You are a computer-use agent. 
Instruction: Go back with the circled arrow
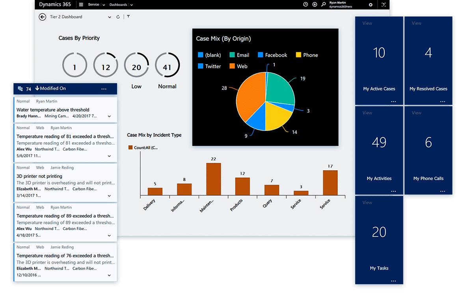[43, 17]
